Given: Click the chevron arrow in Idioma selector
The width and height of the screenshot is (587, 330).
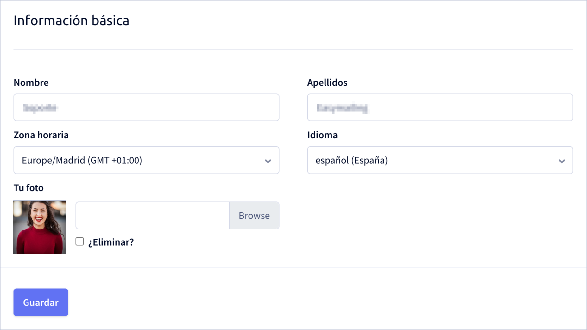Looking at the screenshot, I should (x=562, y=161).
